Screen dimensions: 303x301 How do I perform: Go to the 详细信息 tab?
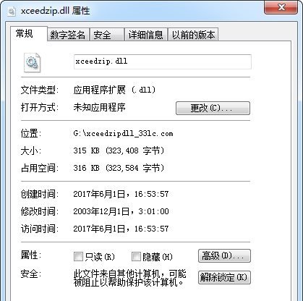point(146,35)
